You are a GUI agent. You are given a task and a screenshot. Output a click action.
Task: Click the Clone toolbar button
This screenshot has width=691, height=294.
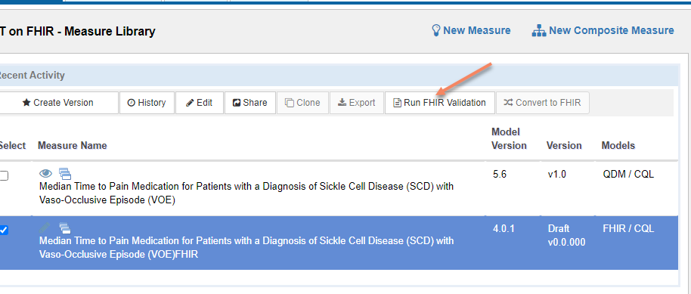point(302,103)
